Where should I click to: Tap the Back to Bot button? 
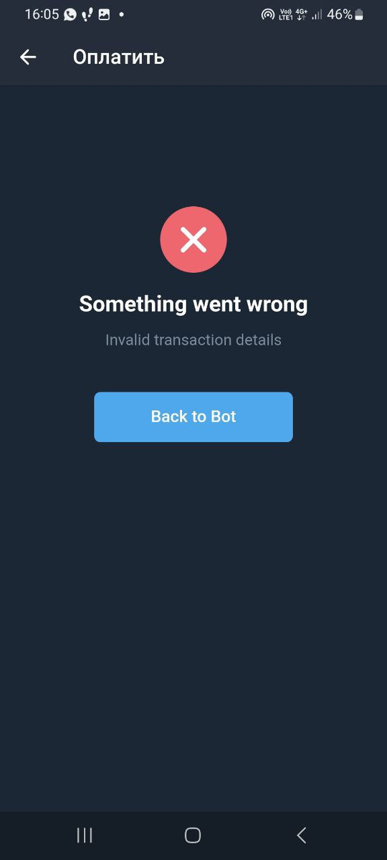pos(193,417)
